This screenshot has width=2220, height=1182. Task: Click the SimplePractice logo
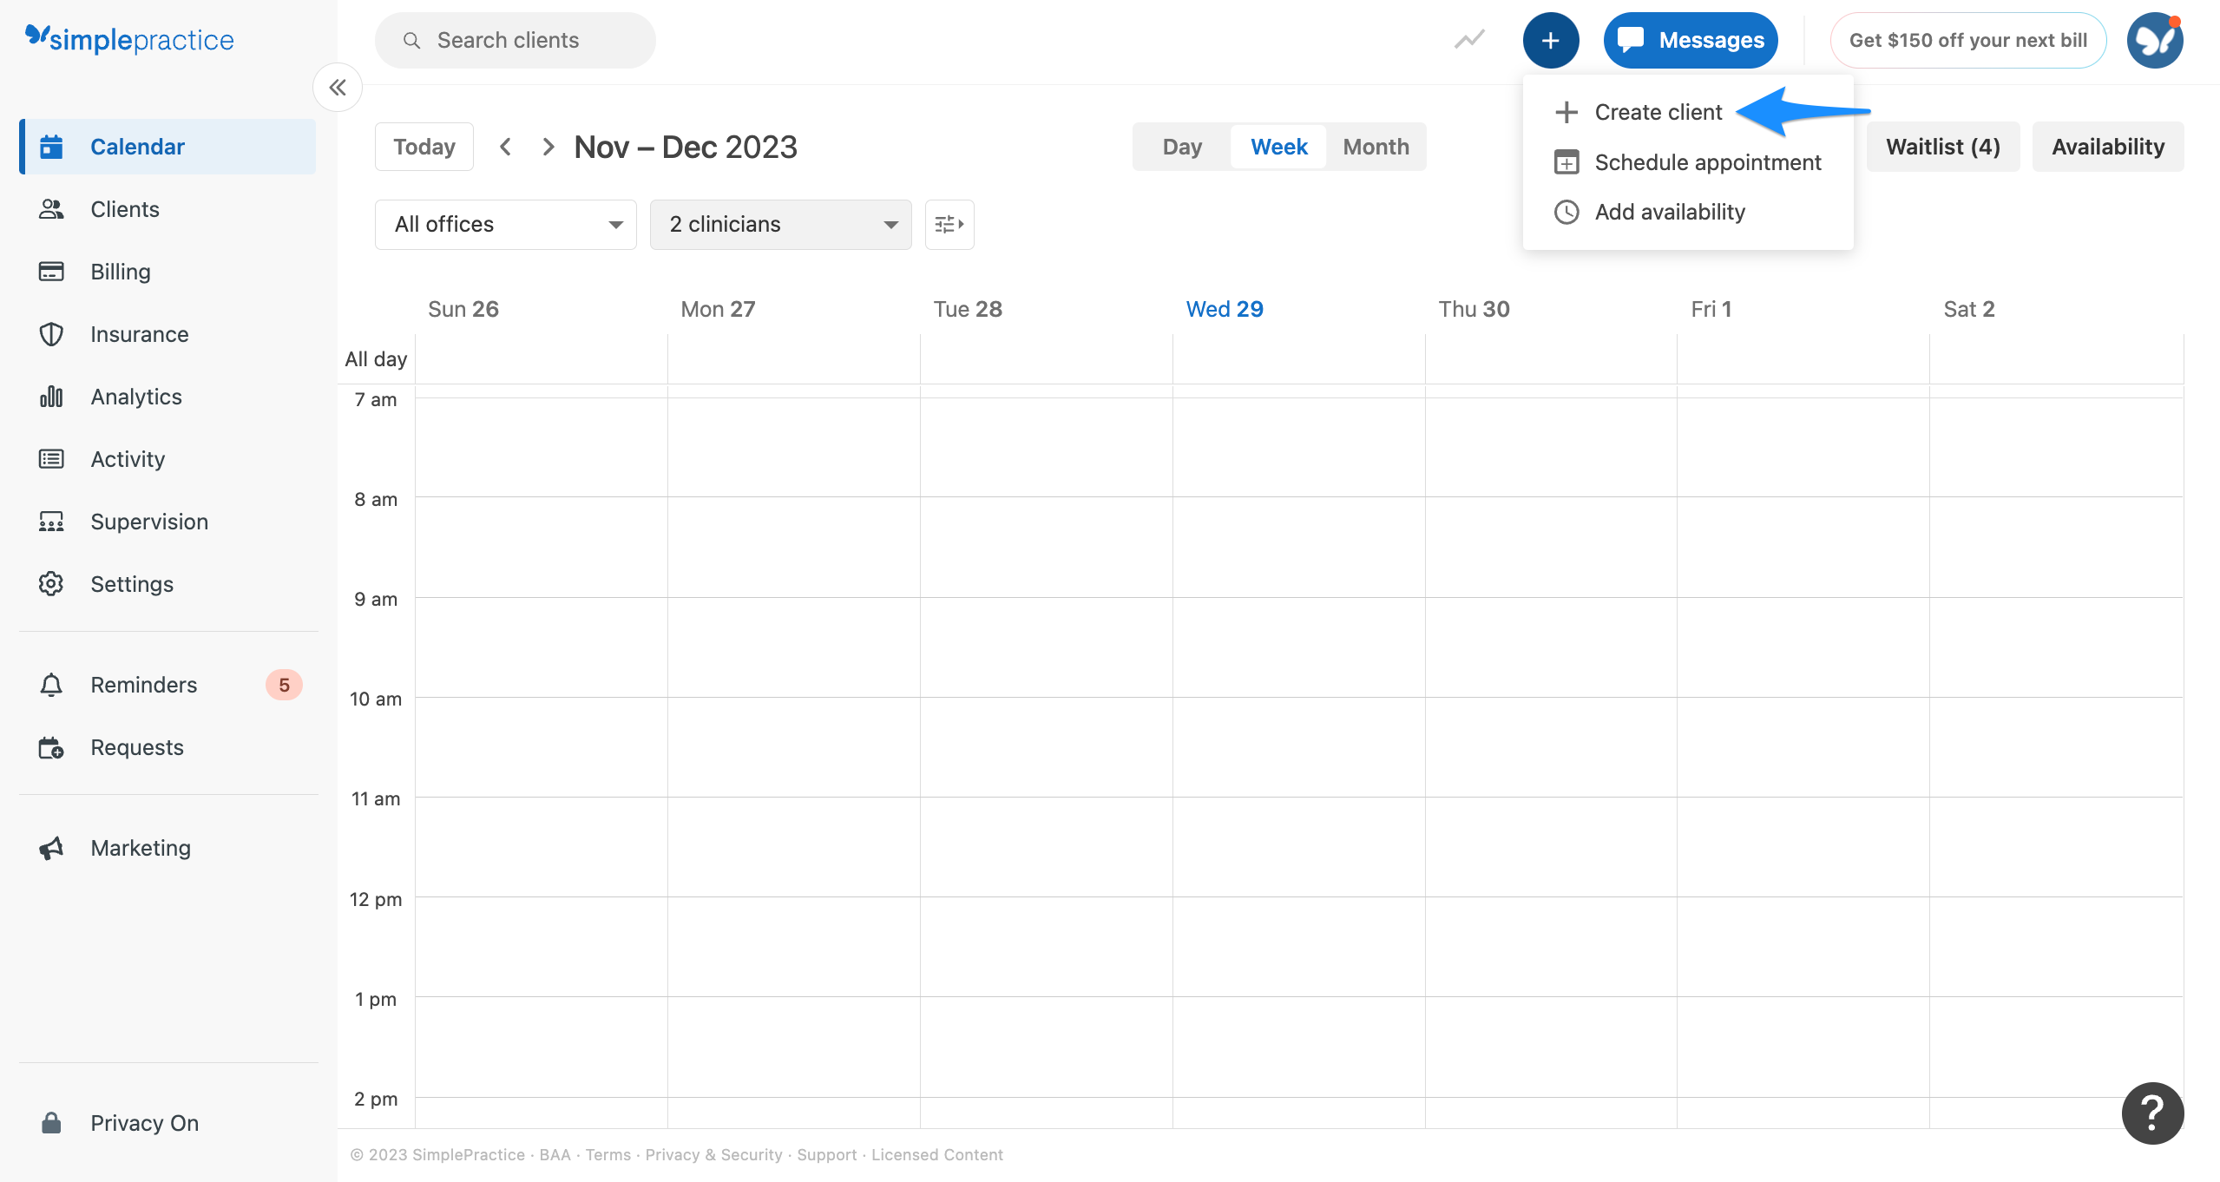coord(129,39)
